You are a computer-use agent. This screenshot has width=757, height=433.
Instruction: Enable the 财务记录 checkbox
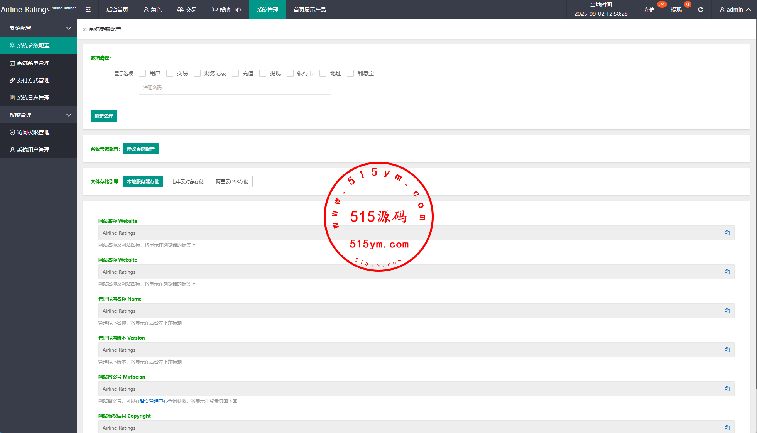(197, 73)
